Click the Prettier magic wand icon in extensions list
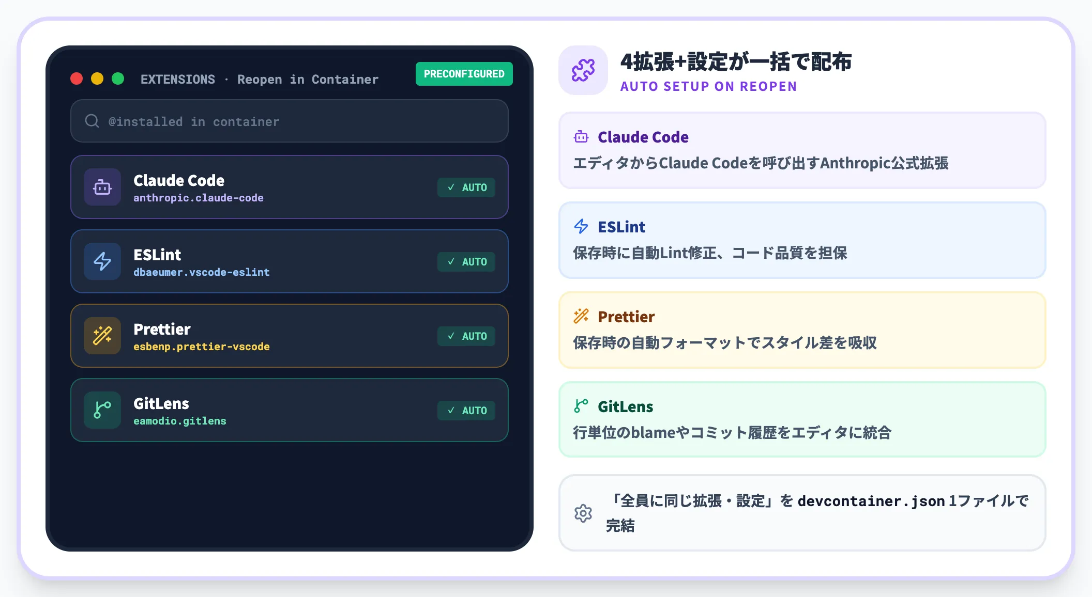 102,336
